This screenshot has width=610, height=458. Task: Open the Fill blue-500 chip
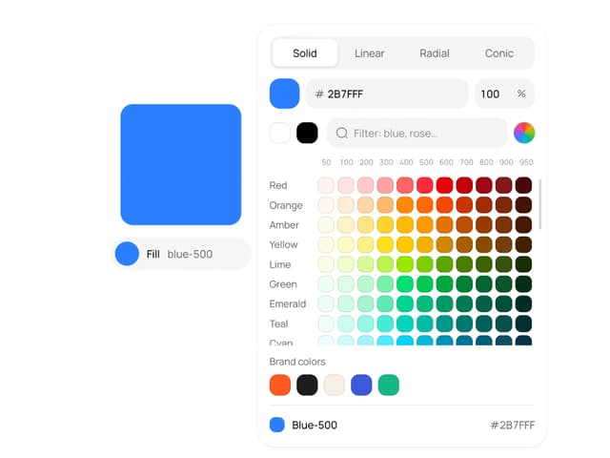181,254
